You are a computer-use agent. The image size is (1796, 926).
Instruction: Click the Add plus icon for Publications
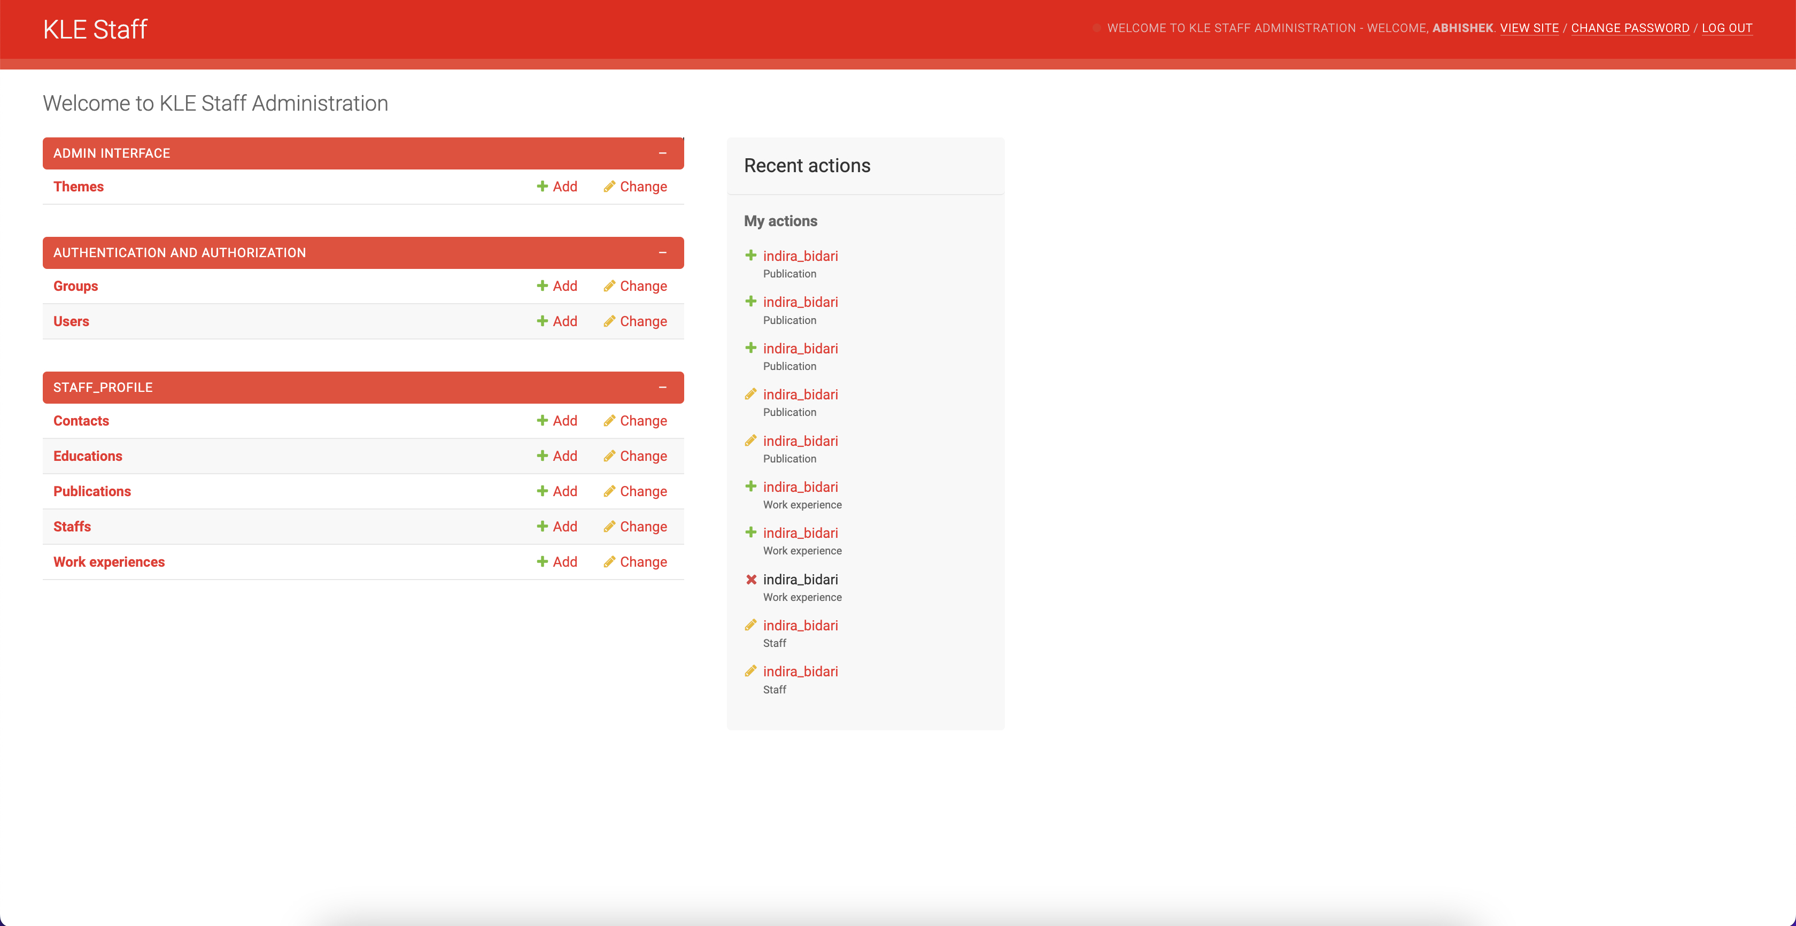click(x=543, y=491)
